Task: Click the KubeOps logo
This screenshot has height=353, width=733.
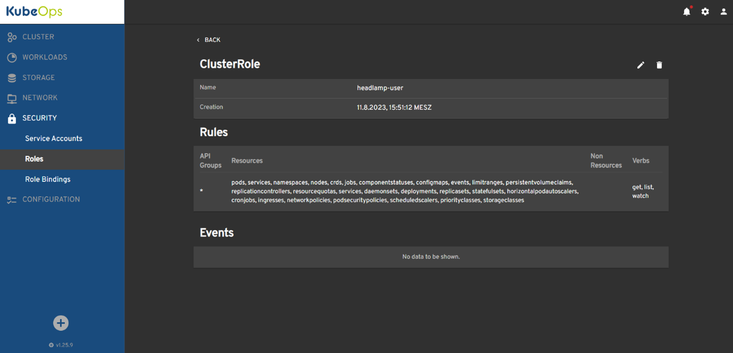Action: (x=35, y=12)
